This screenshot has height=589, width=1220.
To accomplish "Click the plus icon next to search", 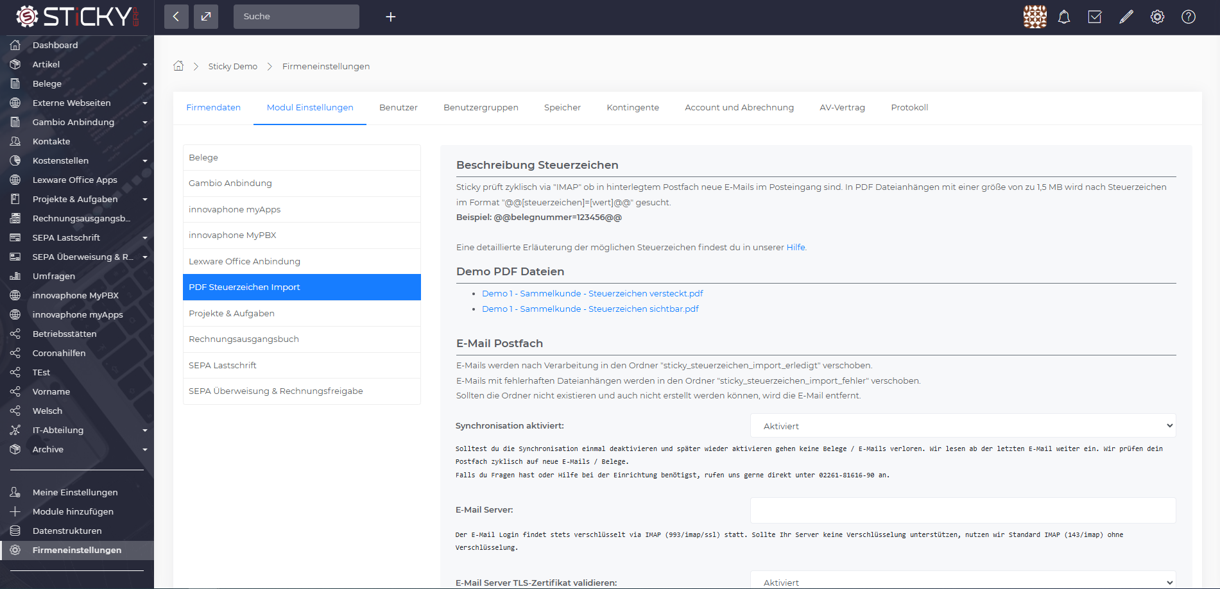I will 390,17.
